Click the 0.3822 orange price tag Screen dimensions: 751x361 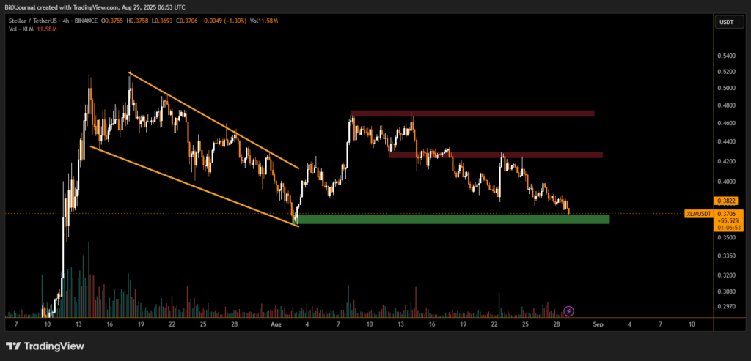[725, 201]
